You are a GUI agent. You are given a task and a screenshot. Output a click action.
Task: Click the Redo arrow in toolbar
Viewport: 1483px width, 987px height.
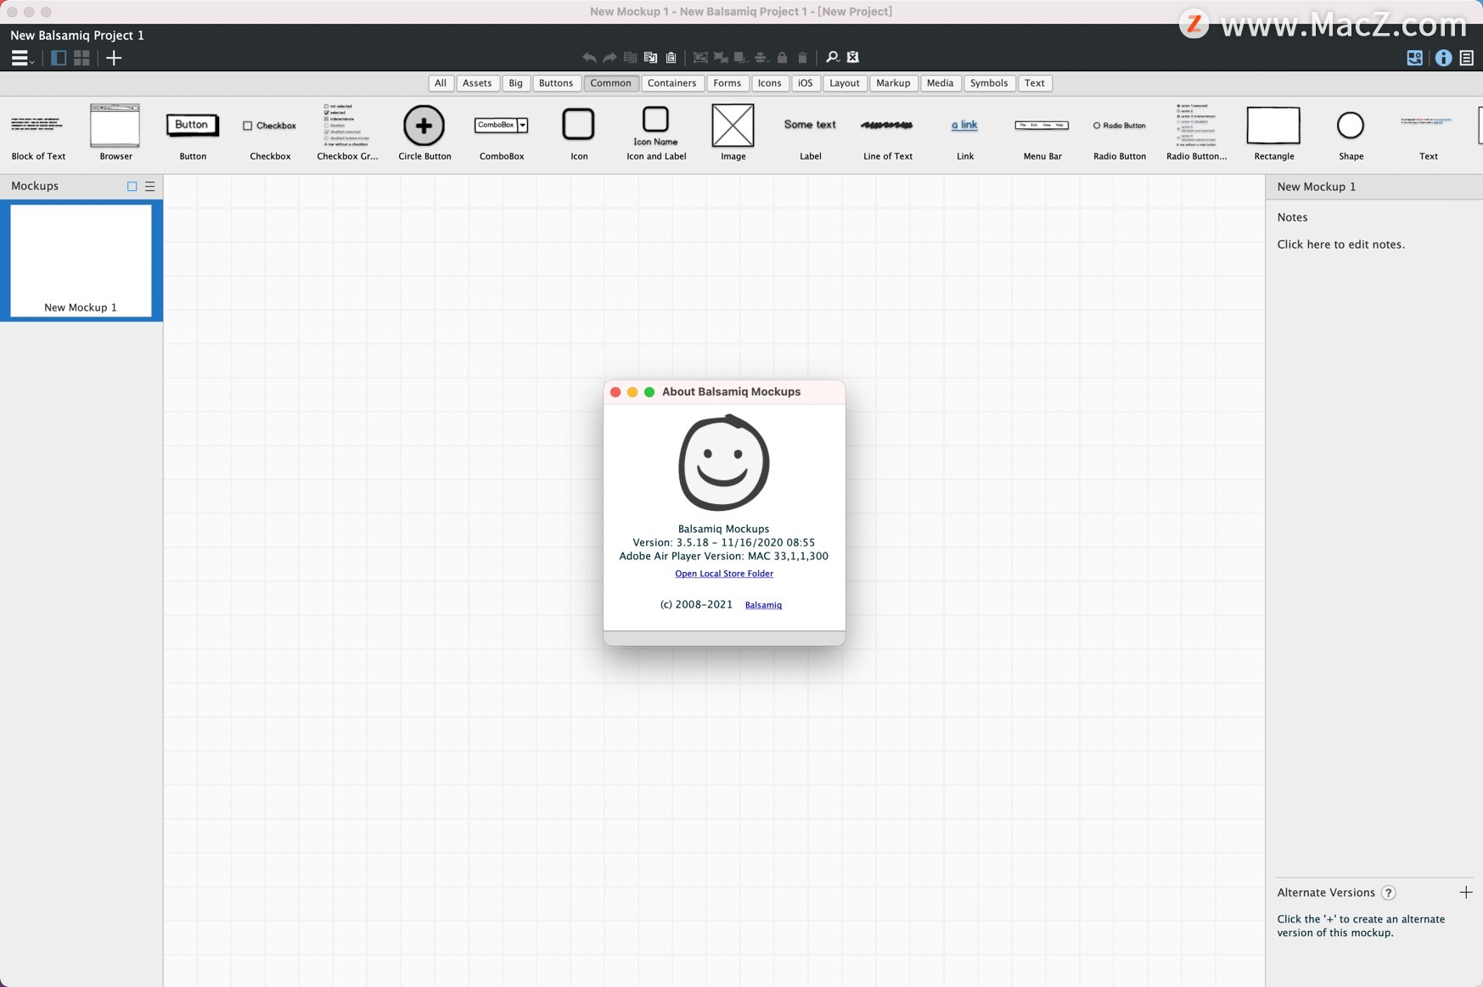pos(609,58)
